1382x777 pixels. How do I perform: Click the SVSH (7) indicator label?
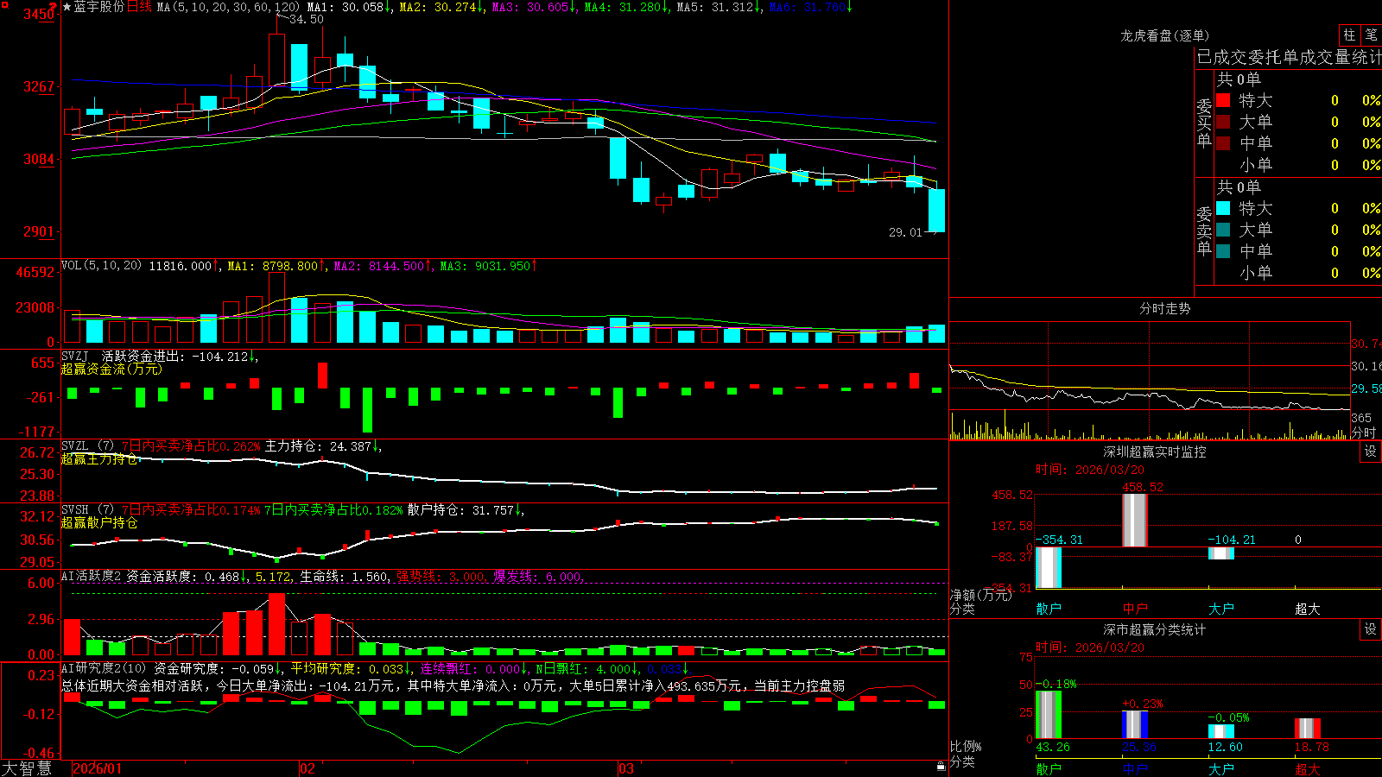(87, 510)
